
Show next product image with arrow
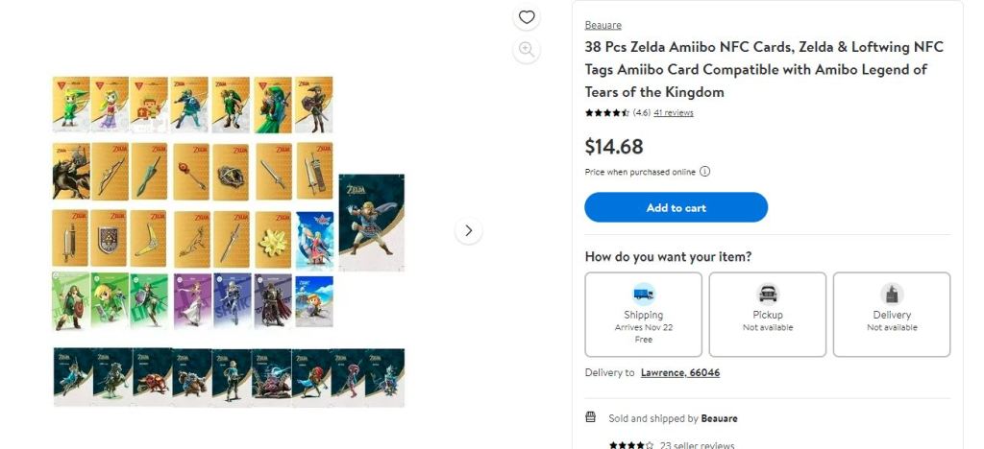[x=468, y=230]
